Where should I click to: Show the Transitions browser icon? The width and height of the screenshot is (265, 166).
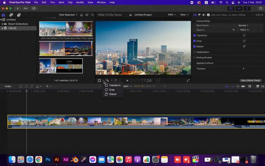click(x=263, y=86)
